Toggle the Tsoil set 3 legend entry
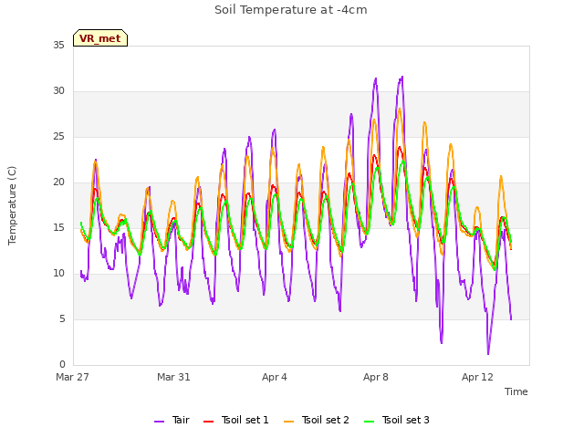This screenshot has width=584, height=438. tap(397, 420)
